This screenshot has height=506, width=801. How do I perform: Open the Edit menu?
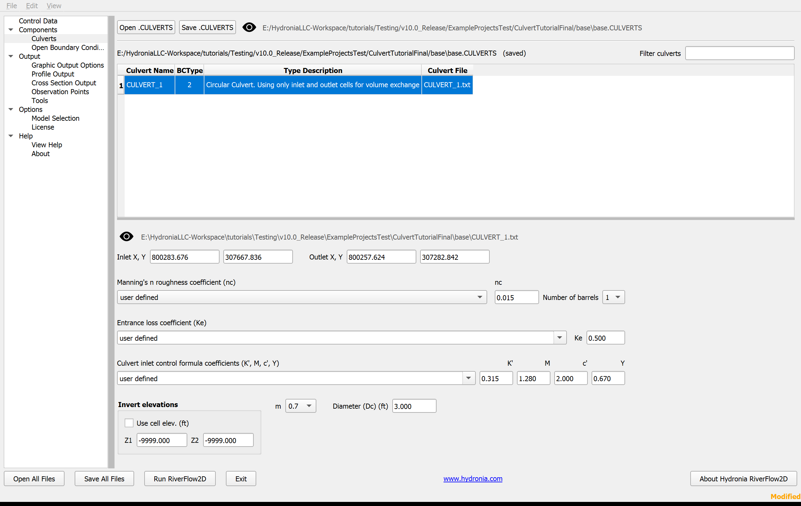32,6
